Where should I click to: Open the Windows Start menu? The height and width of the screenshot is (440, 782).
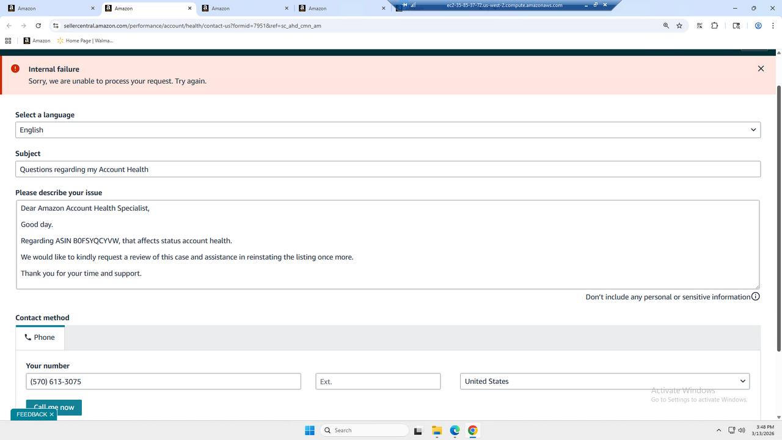(310, 430)
